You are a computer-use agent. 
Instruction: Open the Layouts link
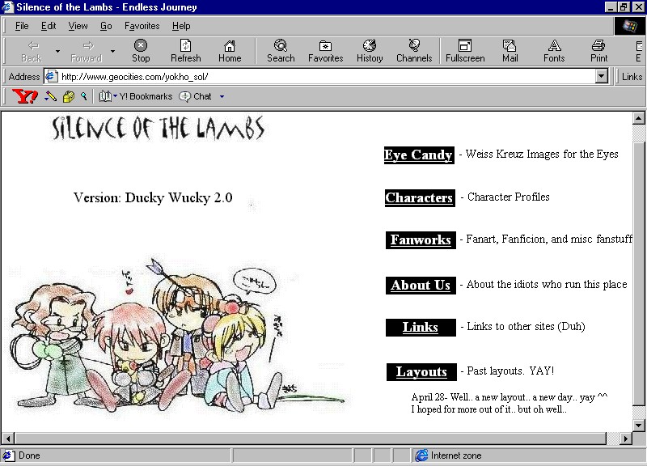(x=421, y=372)
